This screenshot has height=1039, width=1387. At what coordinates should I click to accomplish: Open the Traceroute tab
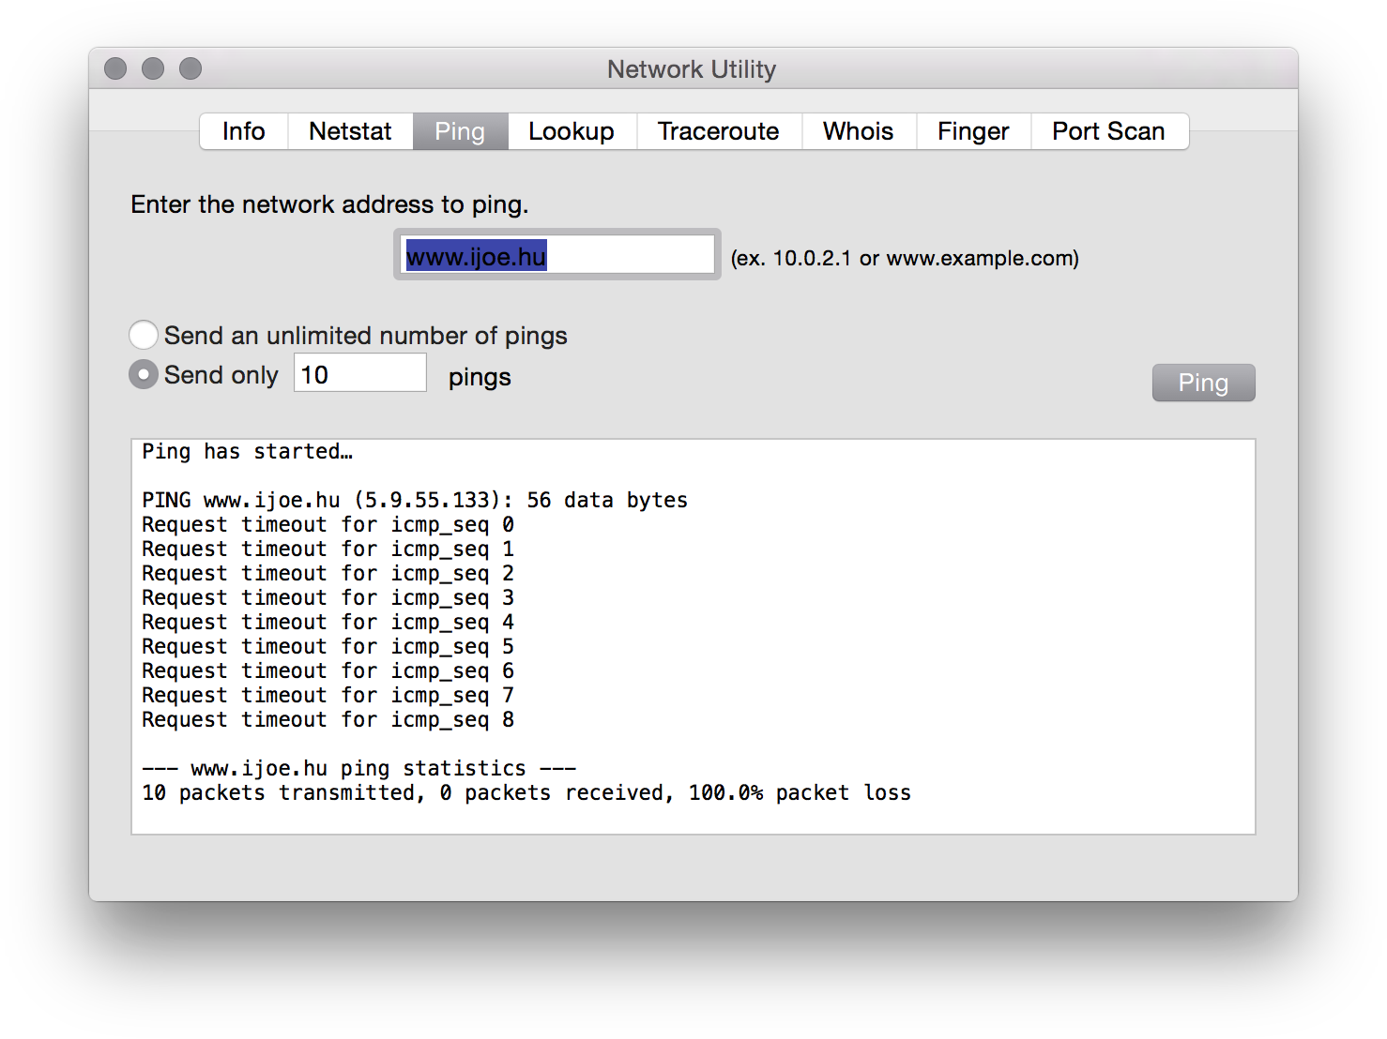coord(719,131)
